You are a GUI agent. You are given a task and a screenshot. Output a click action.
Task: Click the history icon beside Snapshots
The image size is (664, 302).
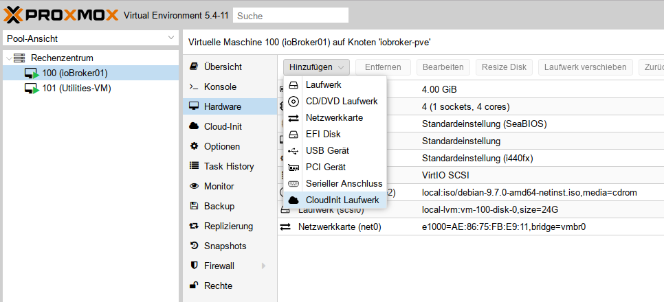pyautogui.click(x=194, y=246)
